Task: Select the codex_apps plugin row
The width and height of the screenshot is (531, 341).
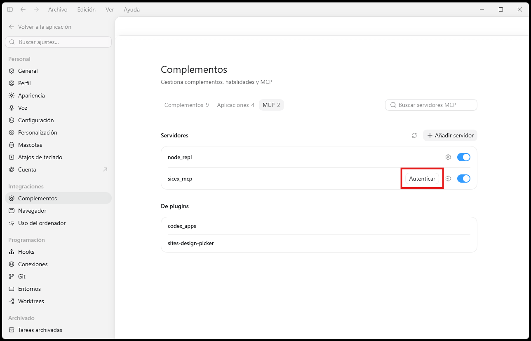Action: (319, 226)
